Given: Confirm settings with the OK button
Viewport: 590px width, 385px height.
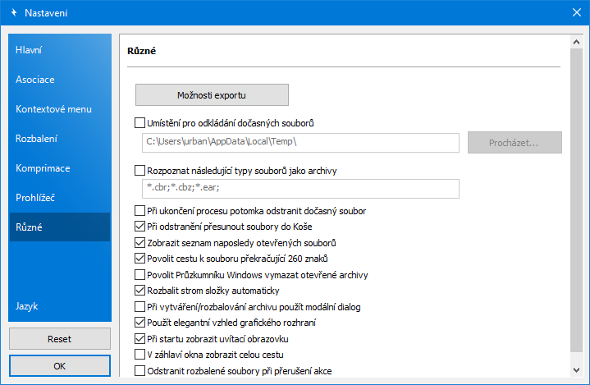Looking at the screenshot, I should (x=59, y=366).
